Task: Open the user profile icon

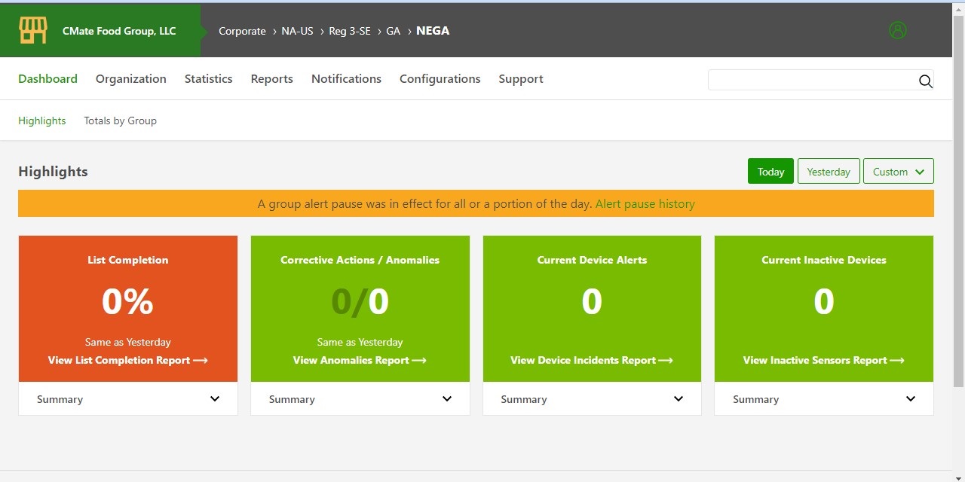Action: pos(897,31)
